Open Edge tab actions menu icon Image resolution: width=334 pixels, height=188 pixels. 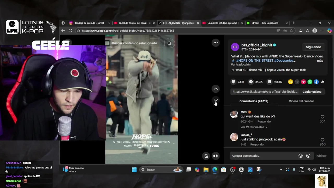[63, 23]
